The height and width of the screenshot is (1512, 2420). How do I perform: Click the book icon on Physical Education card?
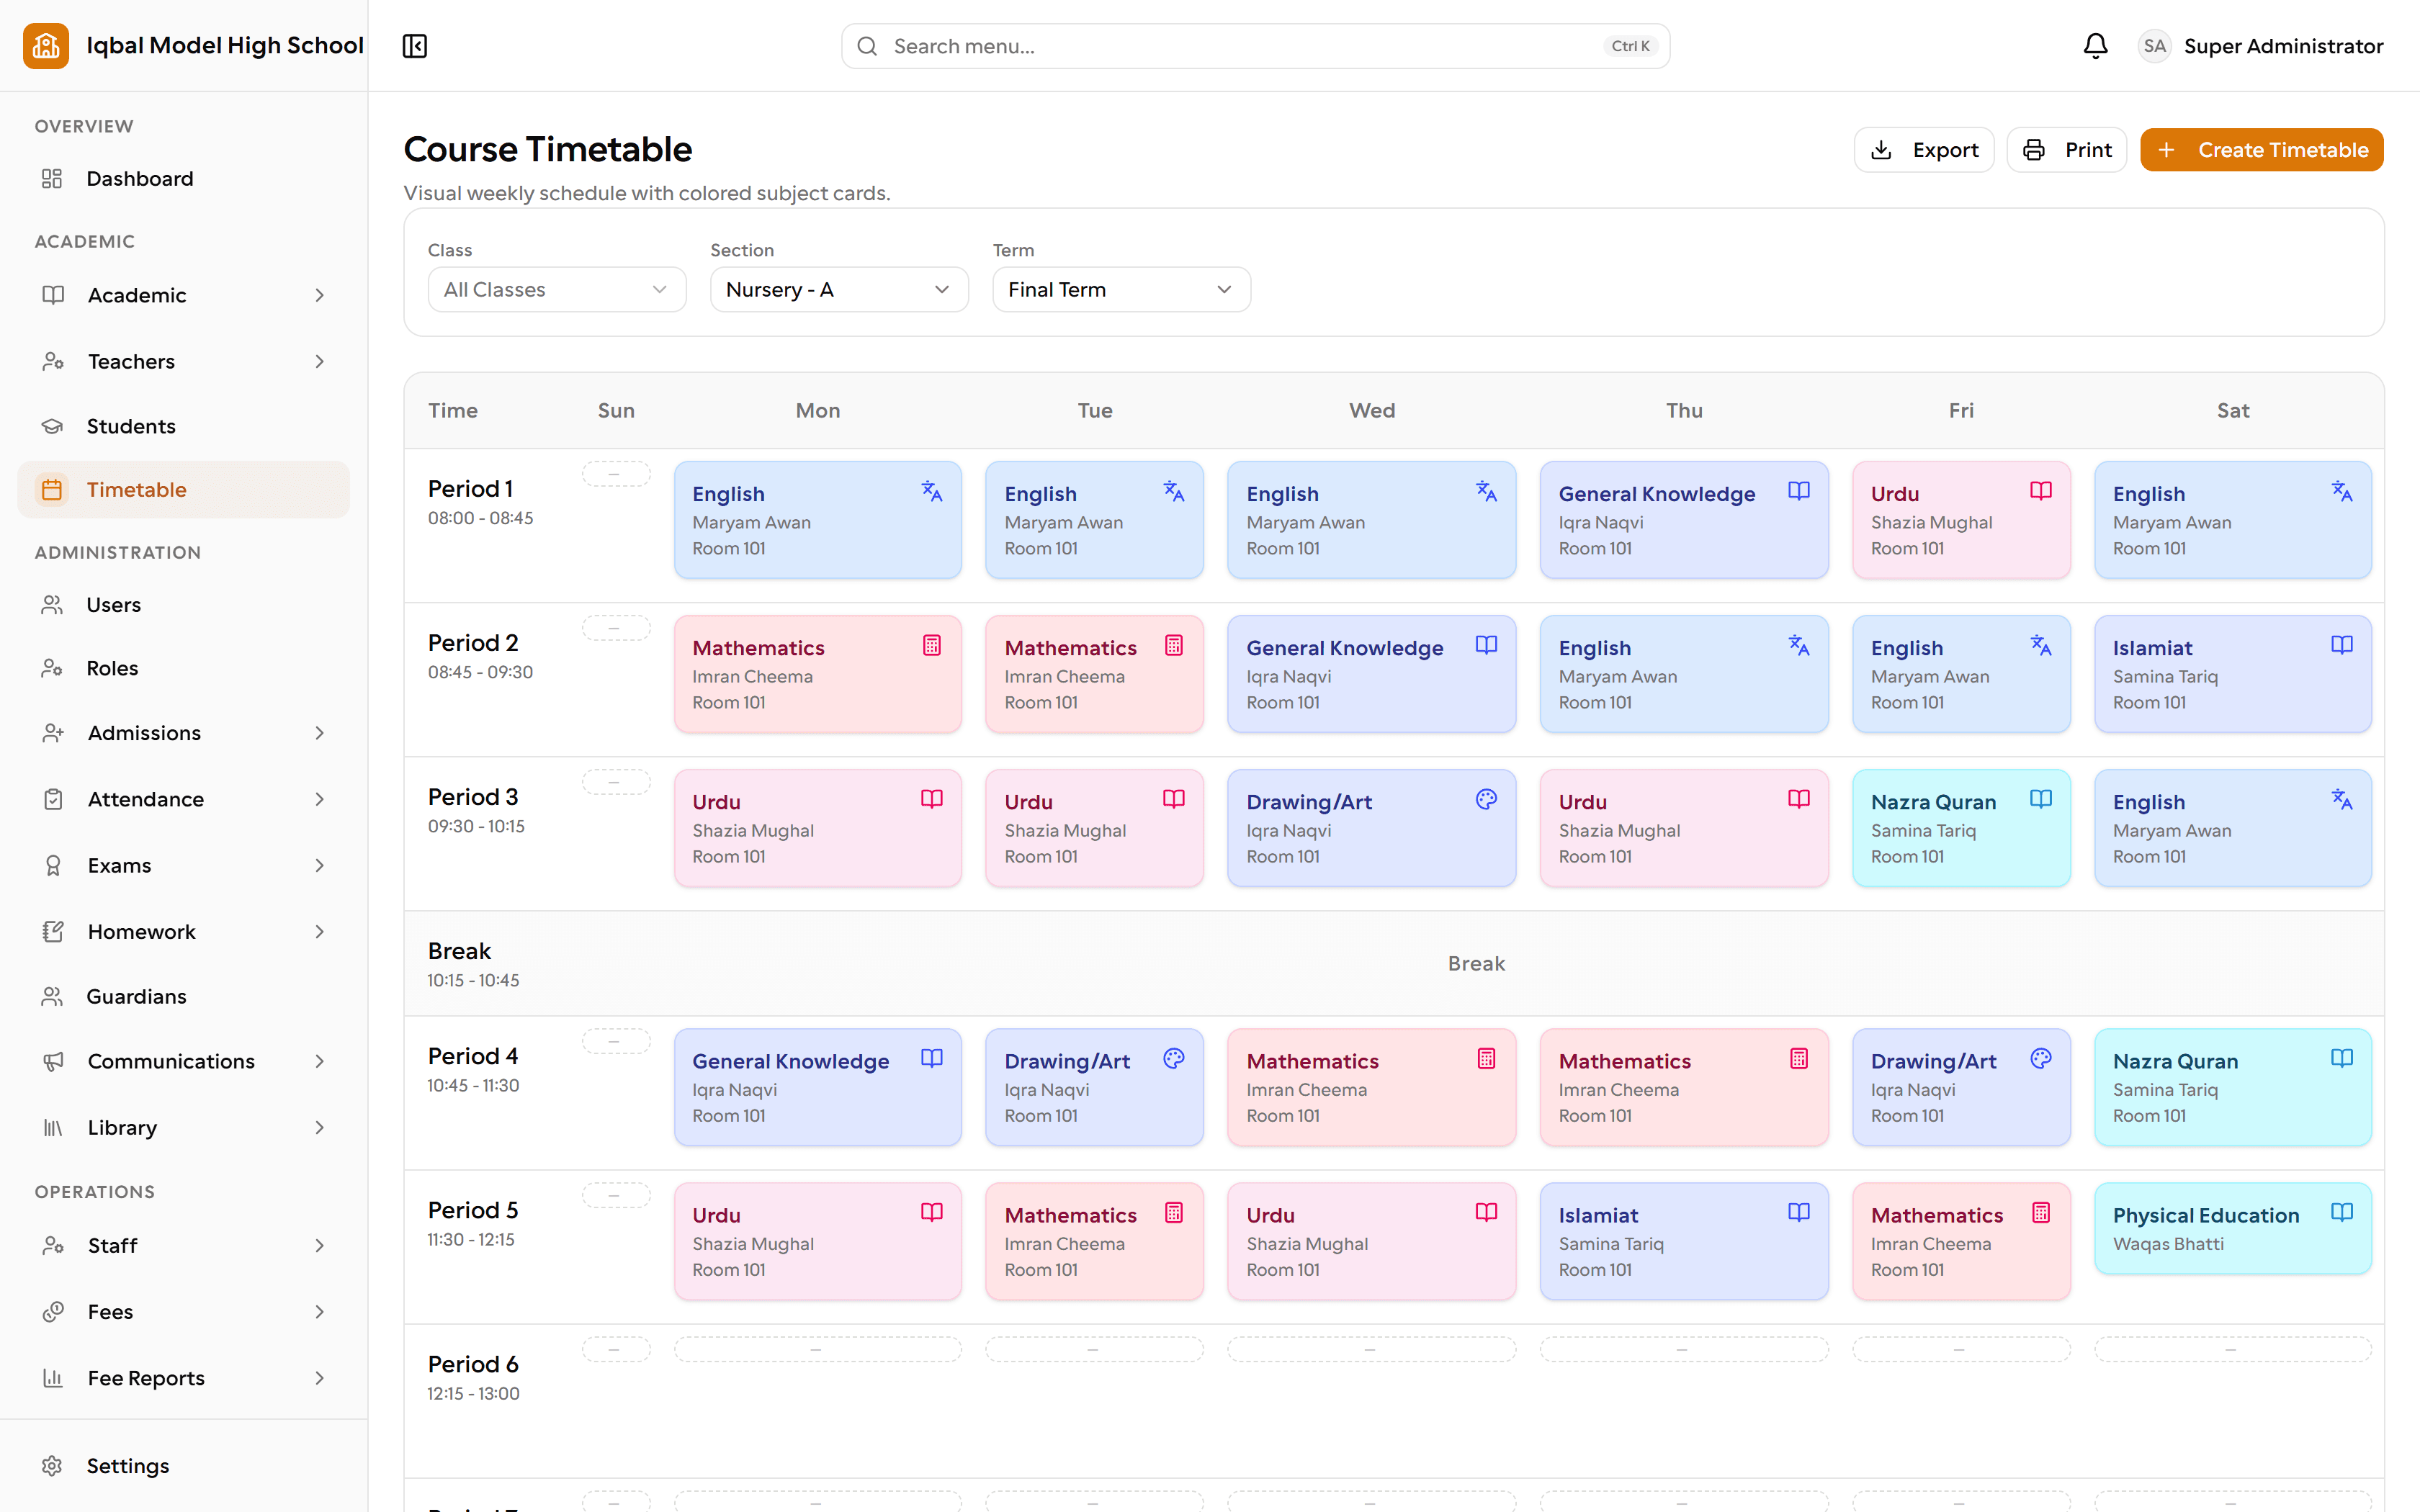pos(2342,1212)
